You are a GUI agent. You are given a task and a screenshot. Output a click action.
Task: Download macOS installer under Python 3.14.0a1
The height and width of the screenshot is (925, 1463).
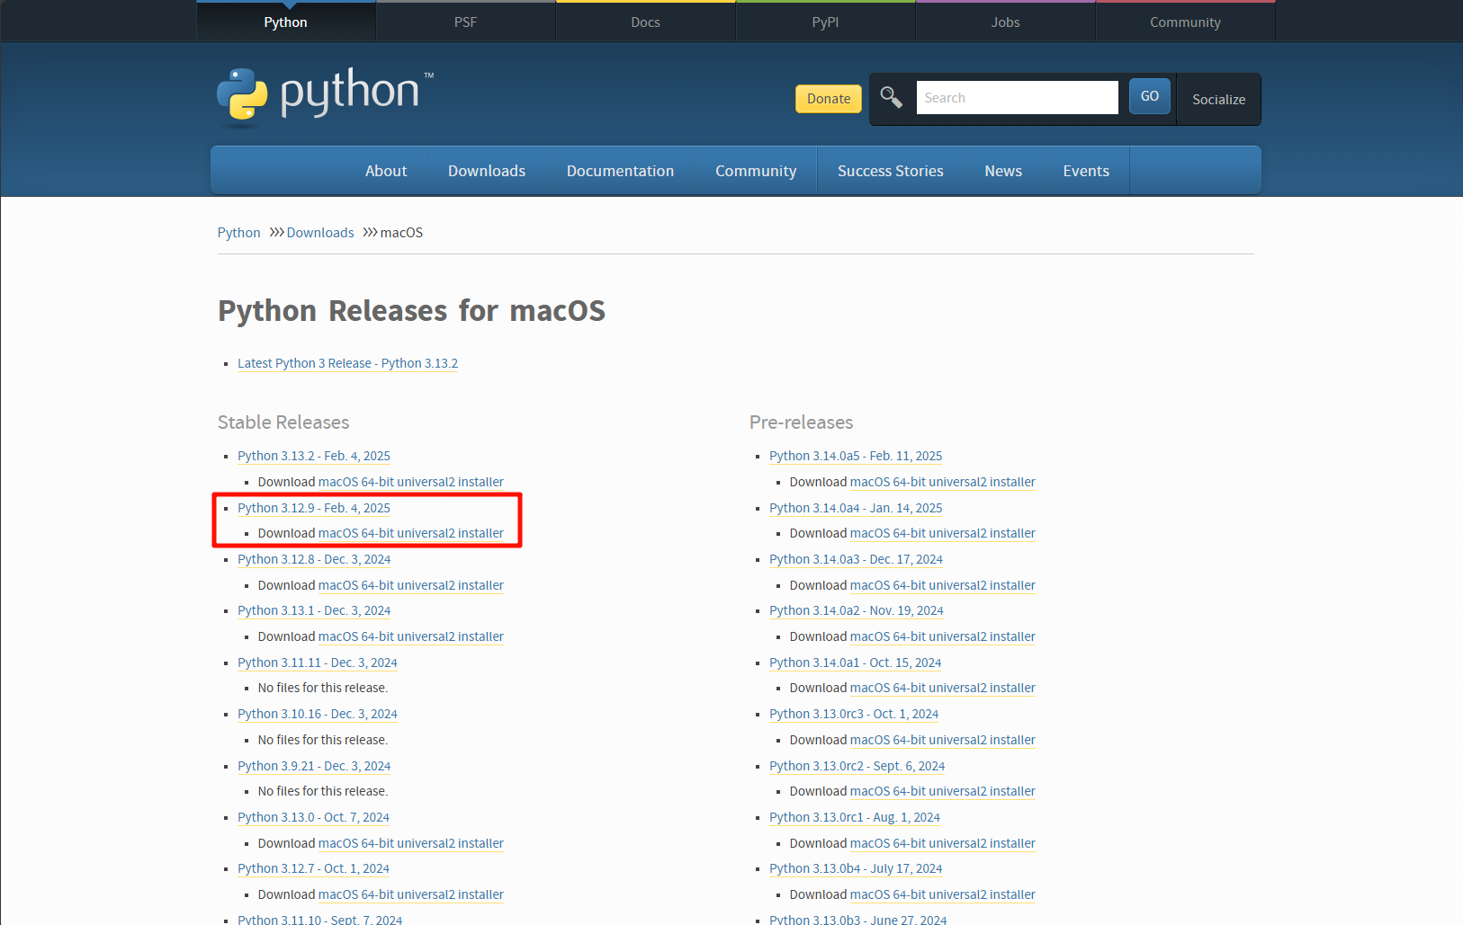coord(943,688)
